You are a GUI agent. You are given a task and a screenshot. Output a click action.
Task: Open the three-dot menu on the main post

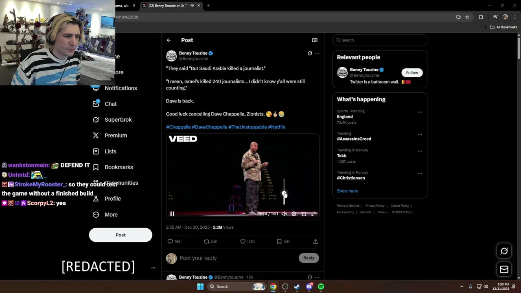coord(317,53)
